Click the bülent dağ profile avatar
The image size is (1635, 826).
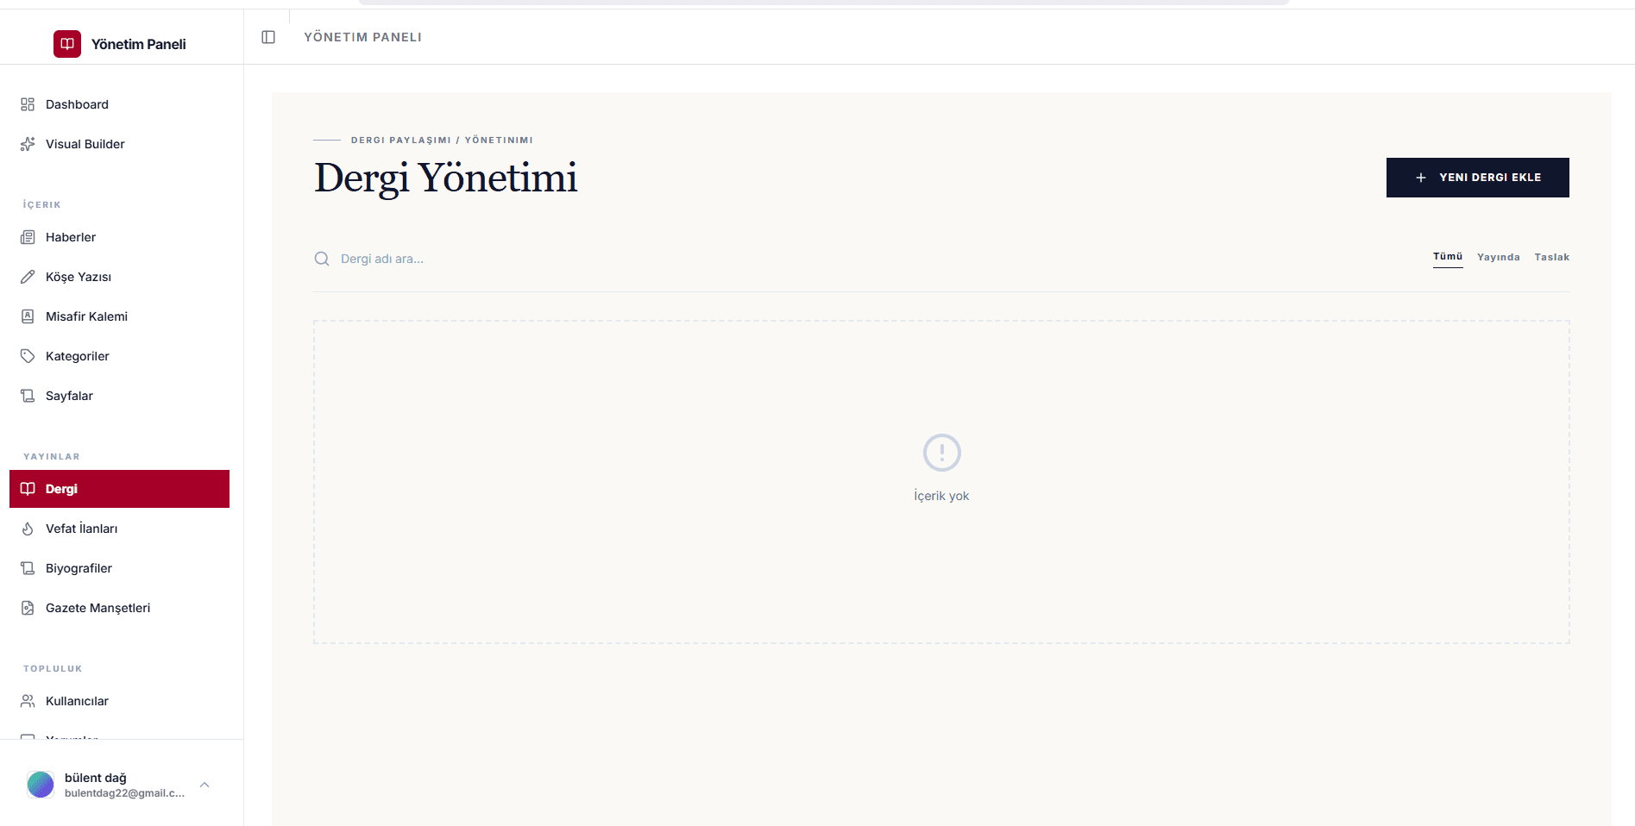[x=41, y=785]
